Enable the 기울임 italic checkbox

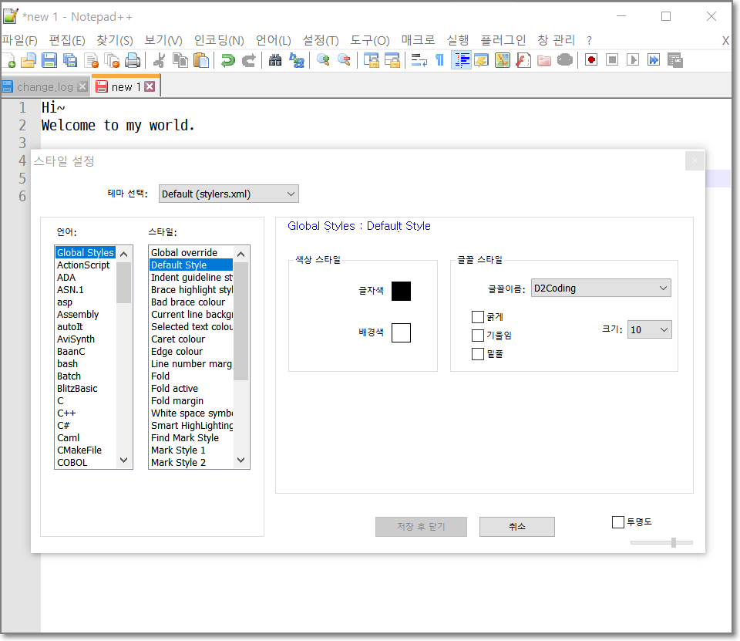(x=478, y=336)
